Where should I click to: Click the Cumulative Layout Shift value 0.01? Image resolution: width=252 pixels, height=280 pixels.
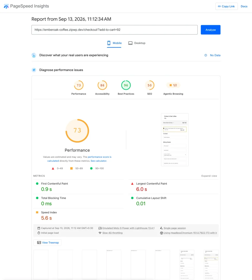[141, 203]
